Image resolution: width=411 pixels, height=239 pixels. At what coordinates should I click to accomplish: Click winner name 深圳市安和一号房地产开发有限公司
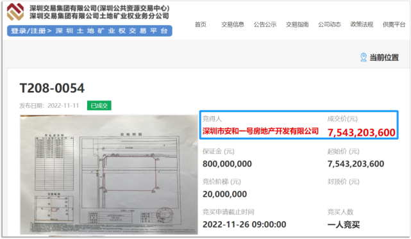tap(260, 131)
